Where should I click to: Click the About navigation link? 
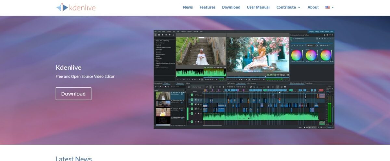[313, 7]
